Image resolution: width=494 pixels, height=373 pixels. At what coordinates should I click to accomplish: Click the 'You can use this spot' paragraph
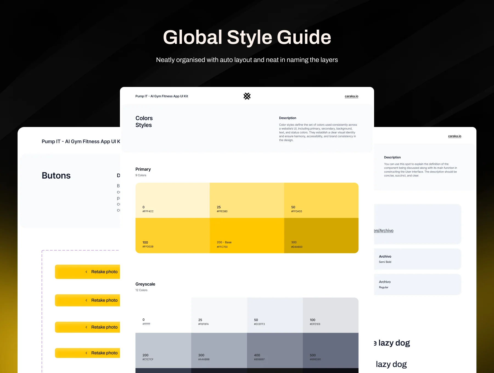point(420,170)
